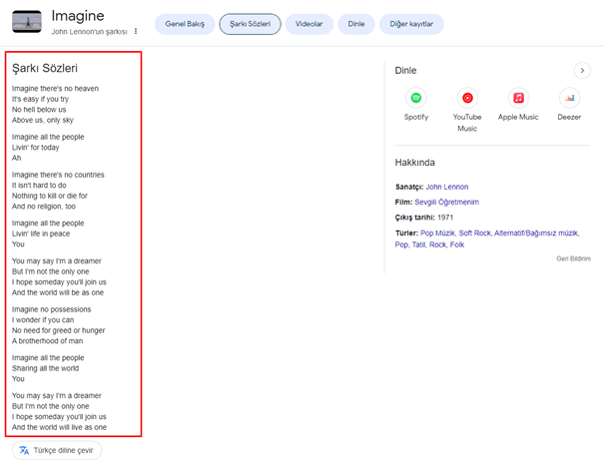Screen dimensions: 604x465
Task: Open Diğer kayıtlar tab
Action: pyautogui.click(x=411, y=24)
